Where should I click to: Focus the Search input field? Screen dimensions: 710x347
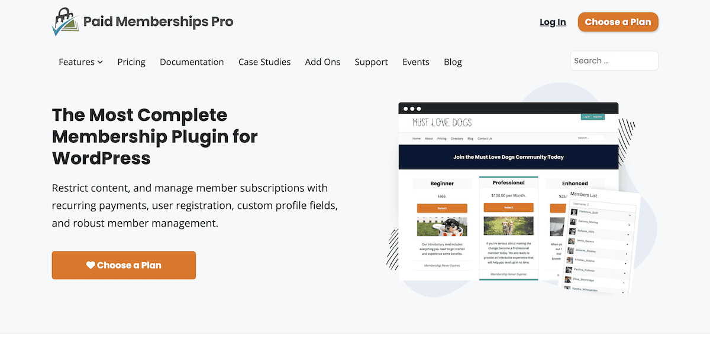click(614, 61)
